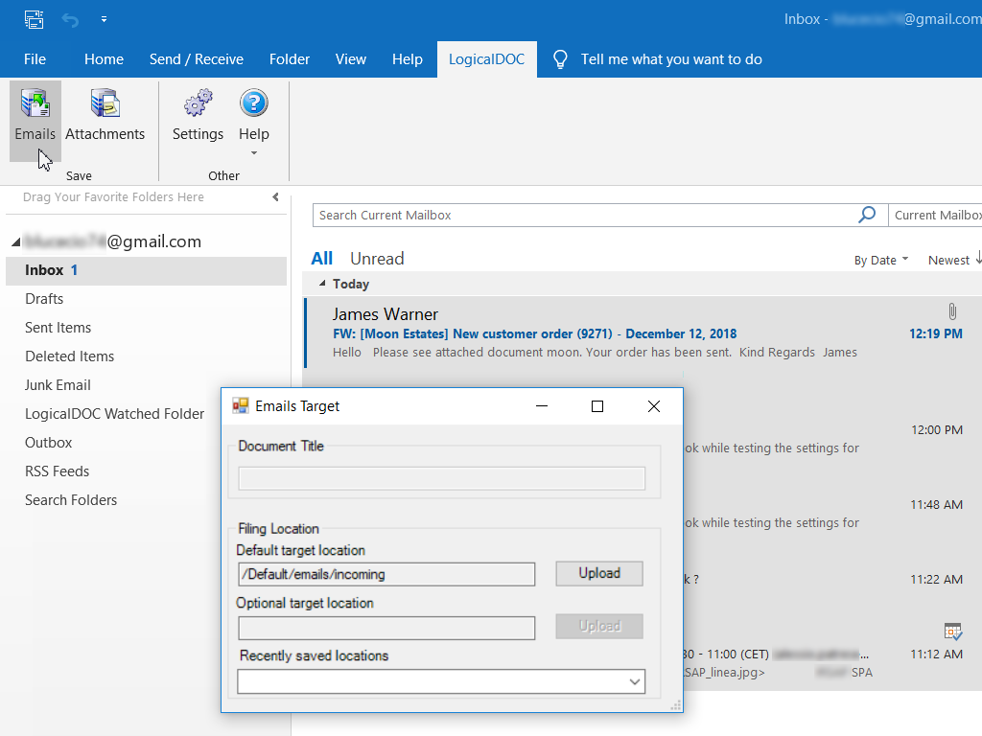Select the message received at 11:22 AM
The width and height of the screenshot is (982, 736).
click(x=831, y=579)
